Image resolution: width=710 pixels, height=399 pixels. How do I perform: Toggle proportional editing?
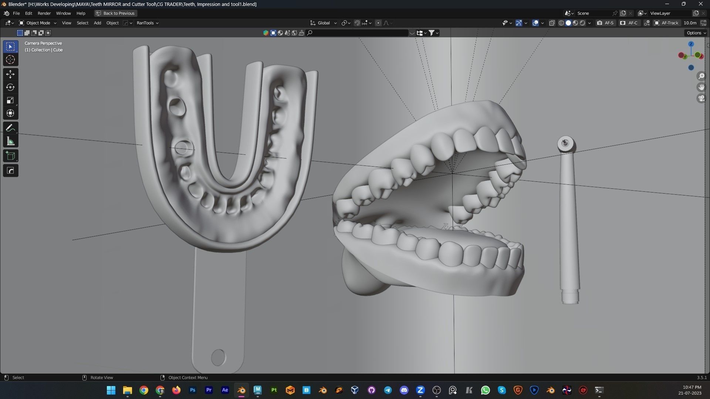click(378, 23)
